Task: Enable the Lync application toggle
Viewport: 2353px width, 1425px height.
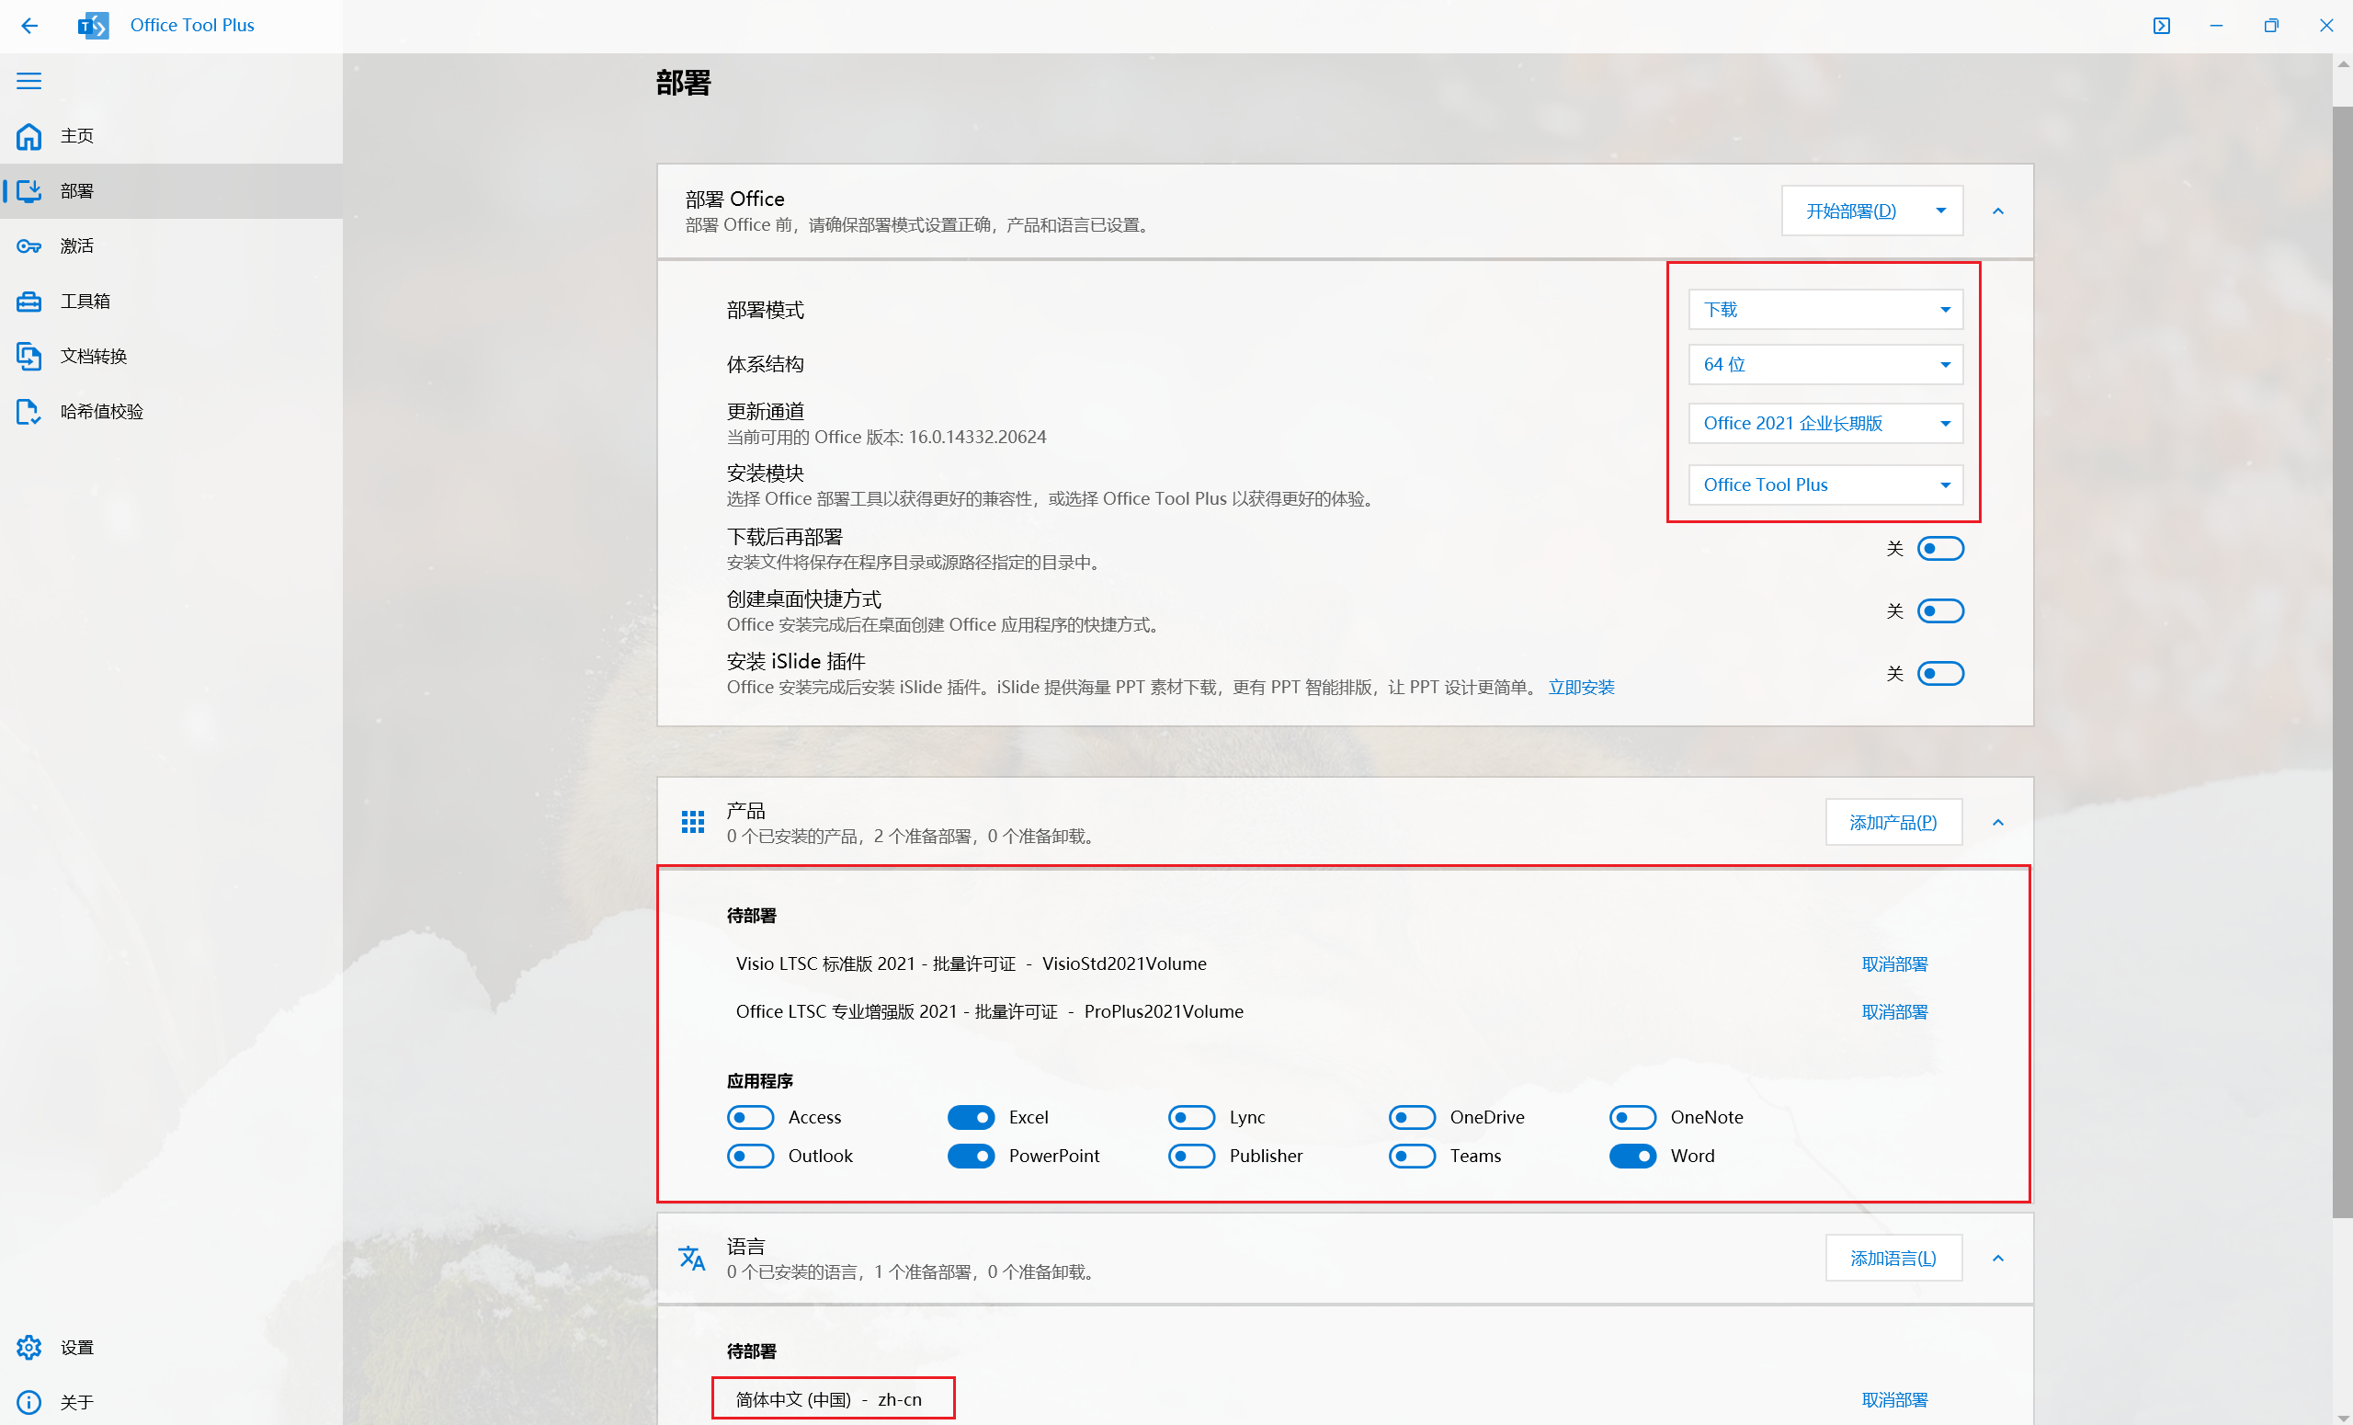Action: tap(1191, 1116)
